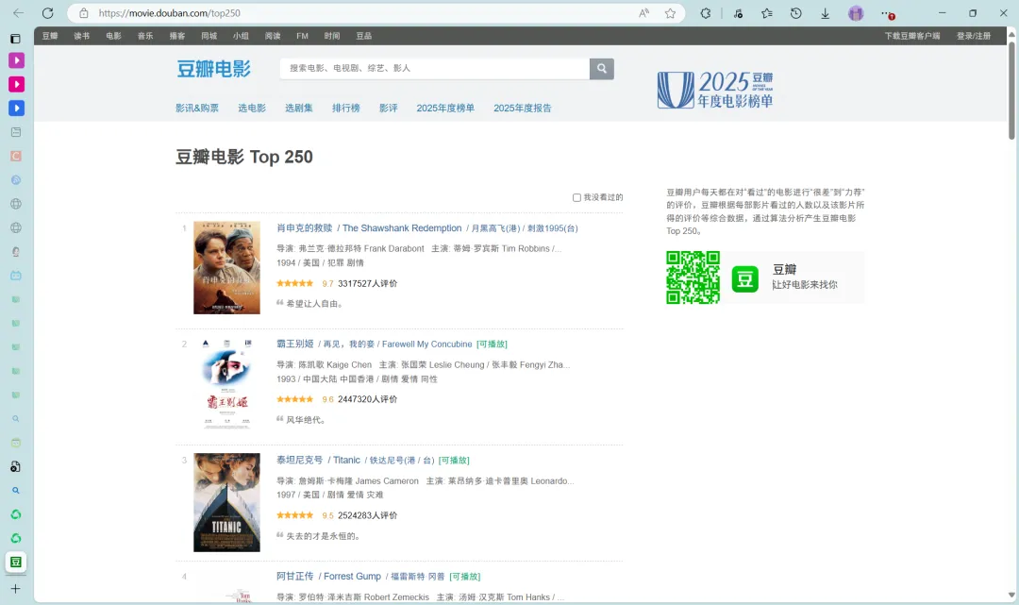Switch to the gray document-icon tab
This screenshot has height=605, width=1019.
click(16, 132)
